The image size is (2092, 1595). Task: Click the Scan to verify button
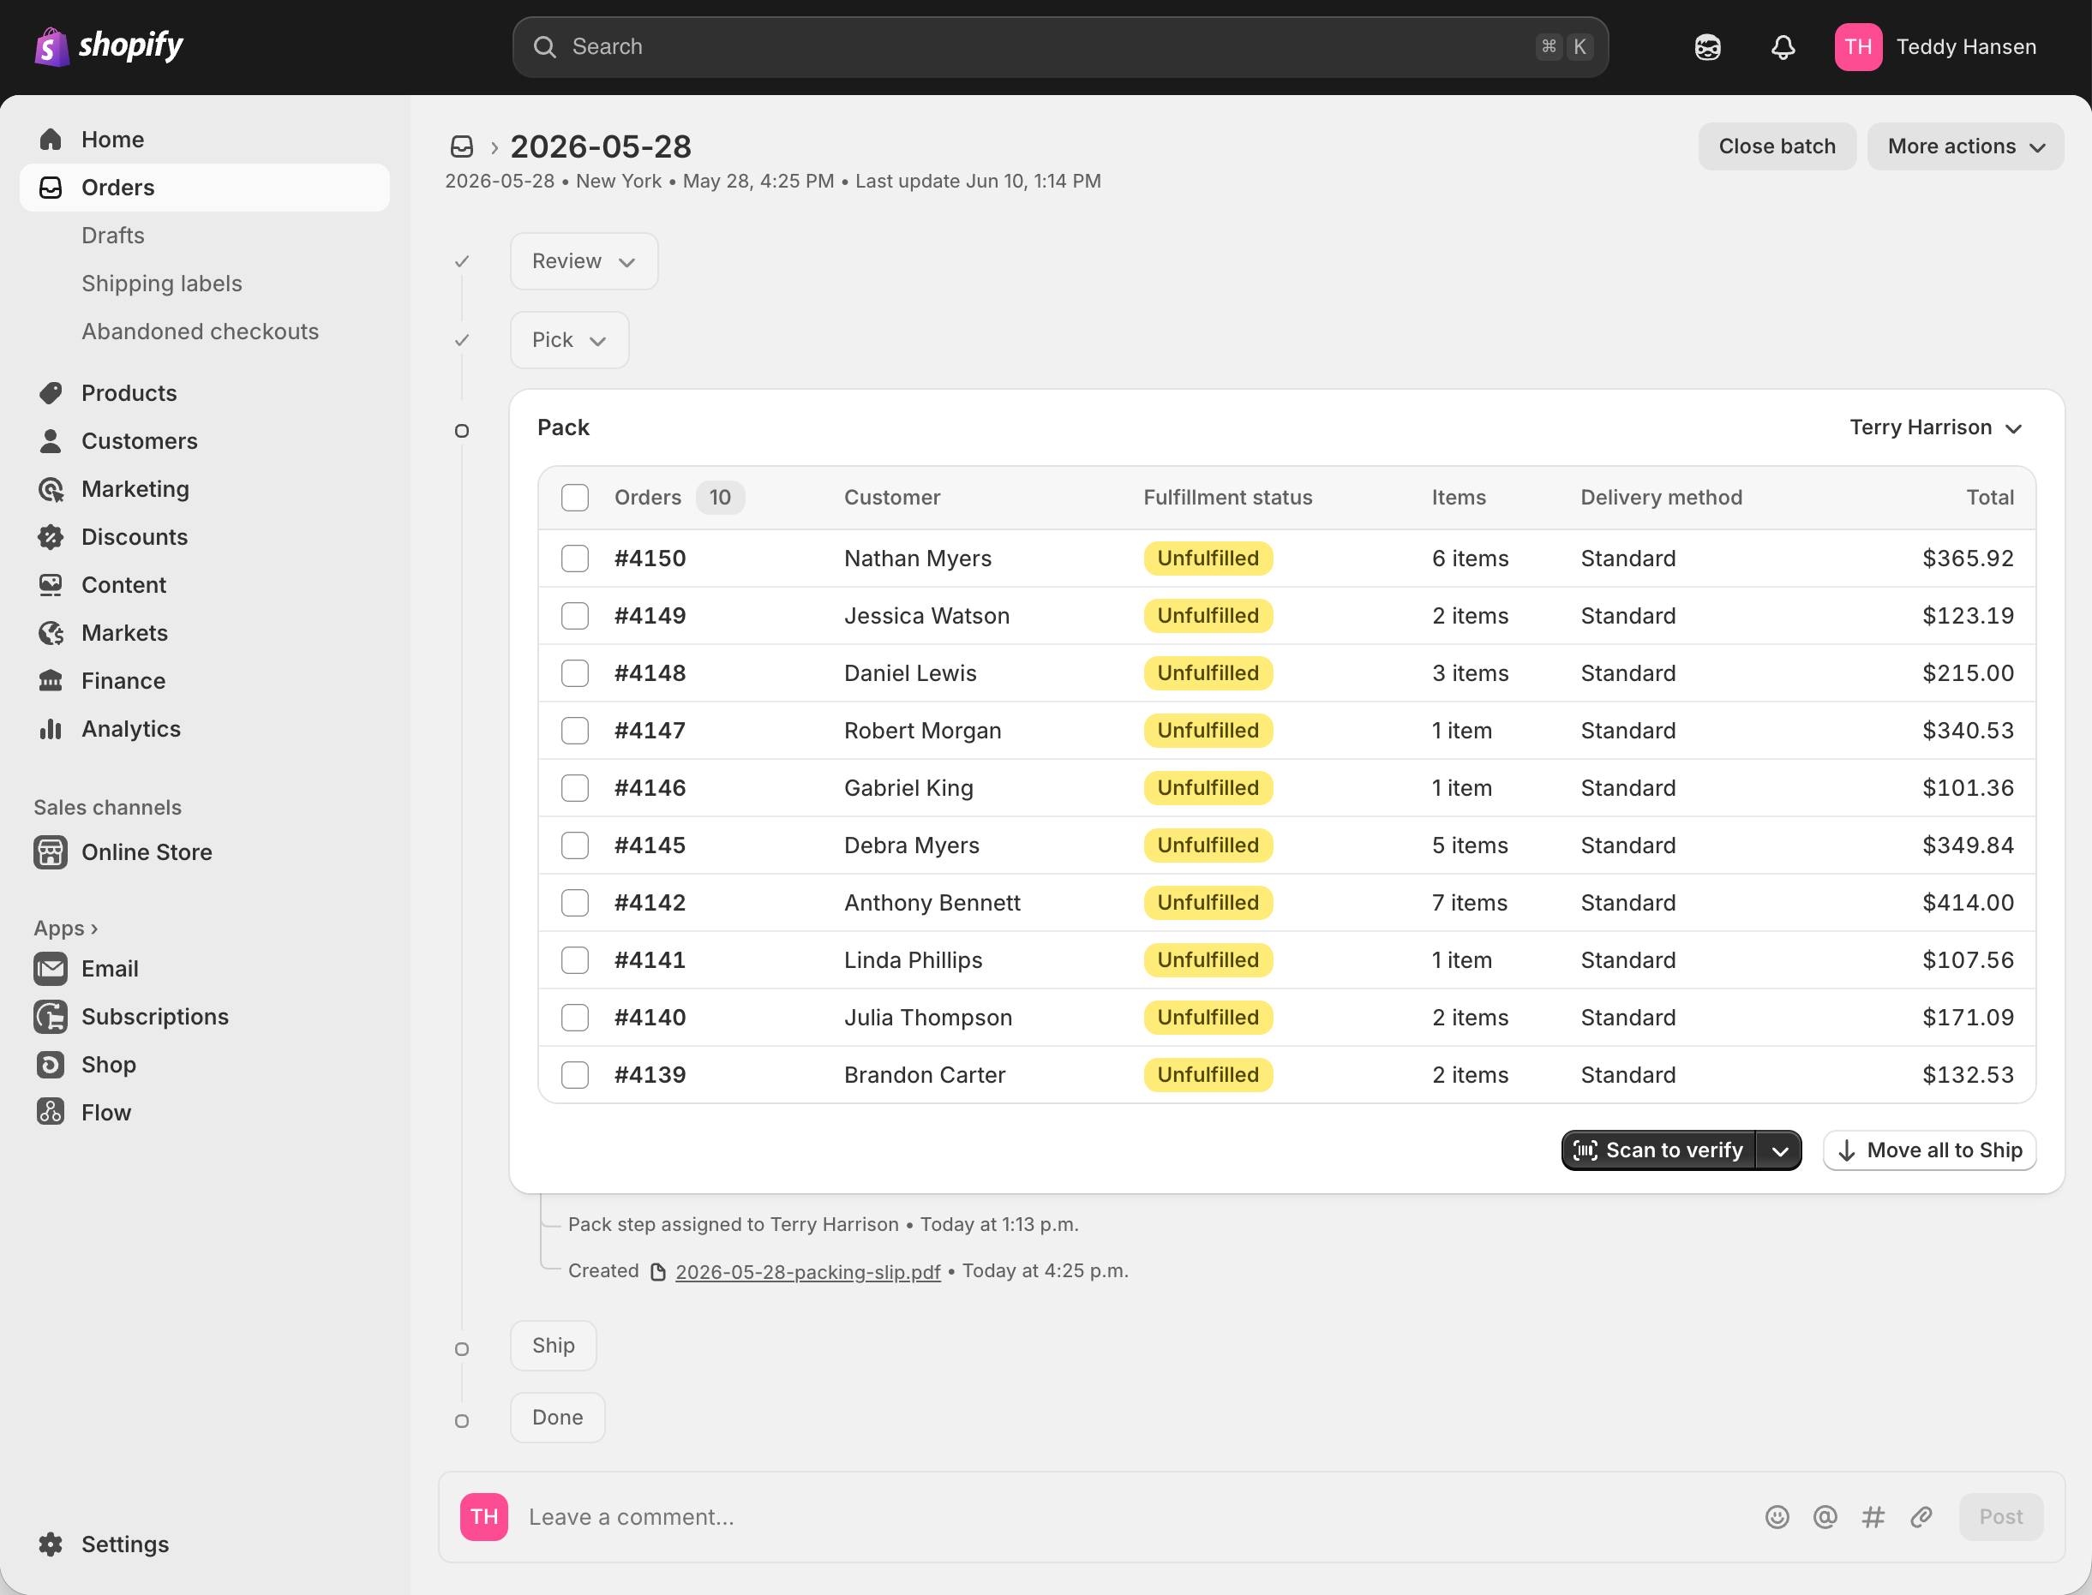click(x=1658, y=1150)
